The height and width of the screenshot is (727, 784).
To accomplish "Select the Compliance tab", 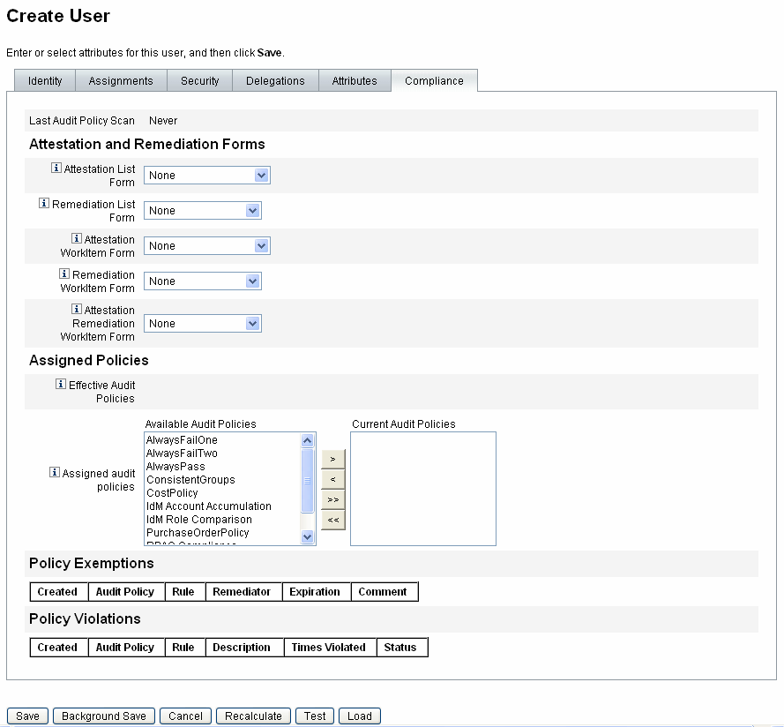I will tap(435, 81).
